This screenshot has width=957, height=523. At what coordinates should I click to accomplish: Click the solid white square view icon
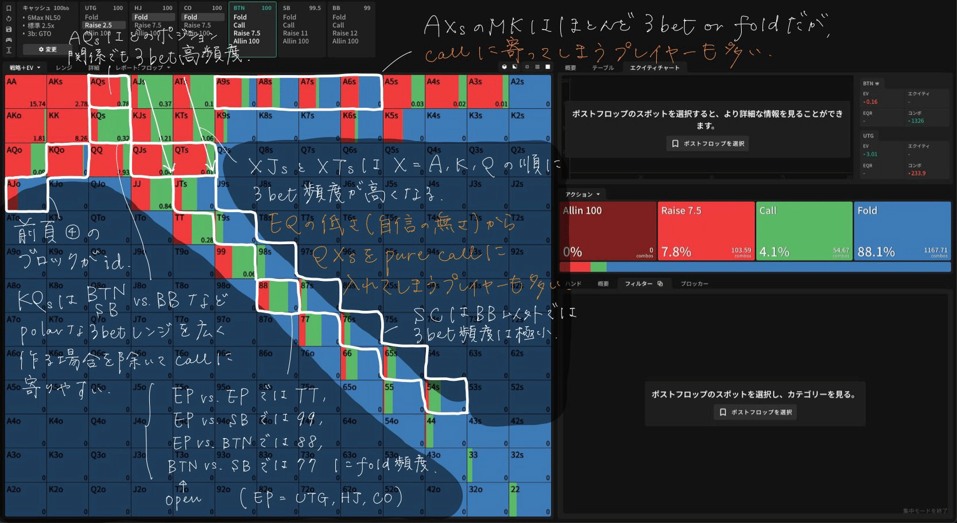tap(548, 67)
